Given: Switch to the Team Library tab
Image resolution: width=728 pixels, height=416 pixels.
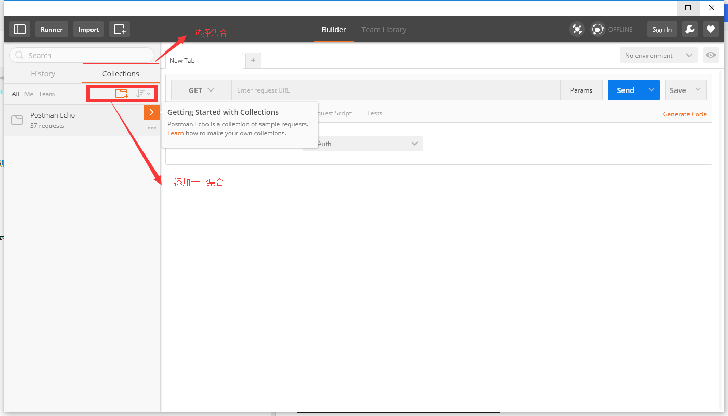Looking at the screenshot, I should coord(384,30).
